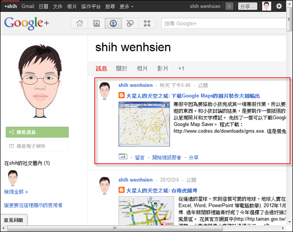Click the horizontal scrollbar right arrow
293x232 pixels.
point(283,228)
